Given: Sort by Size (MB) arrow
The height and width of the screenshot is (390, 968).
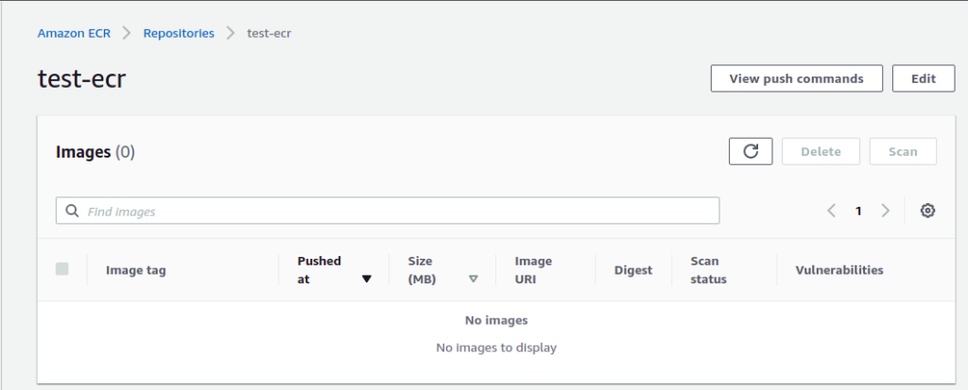Looking at the screenshot, I should [474, 279].
